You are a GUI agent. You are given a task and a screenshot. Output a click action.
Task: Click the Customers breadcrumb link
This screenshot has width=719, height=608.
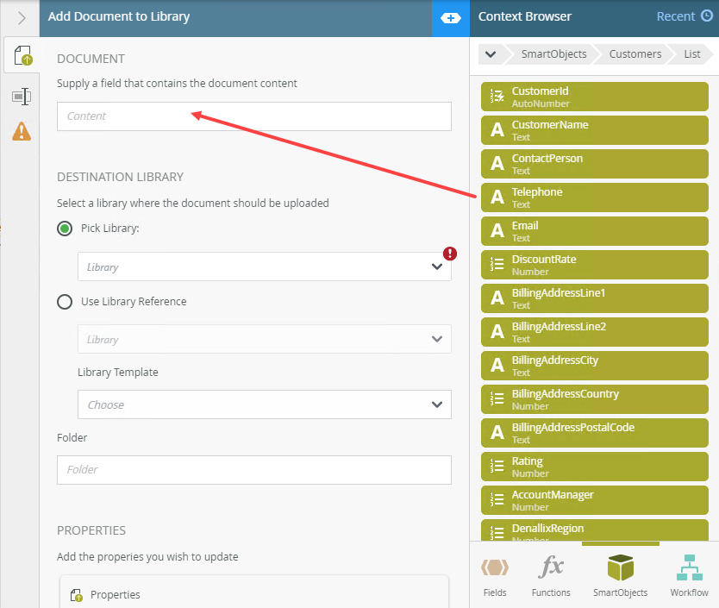635,54
